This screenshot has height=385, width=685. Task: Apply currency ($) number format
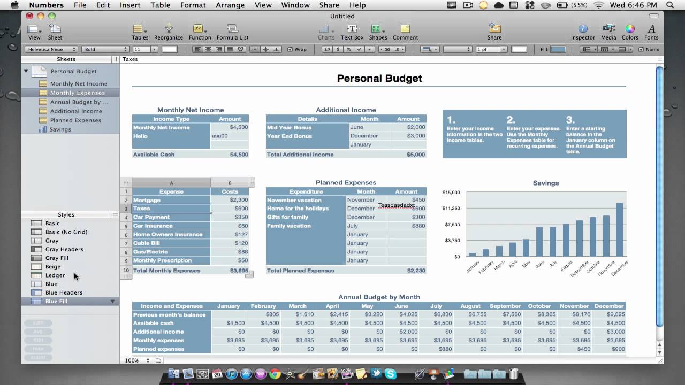[x=338, y=49]
